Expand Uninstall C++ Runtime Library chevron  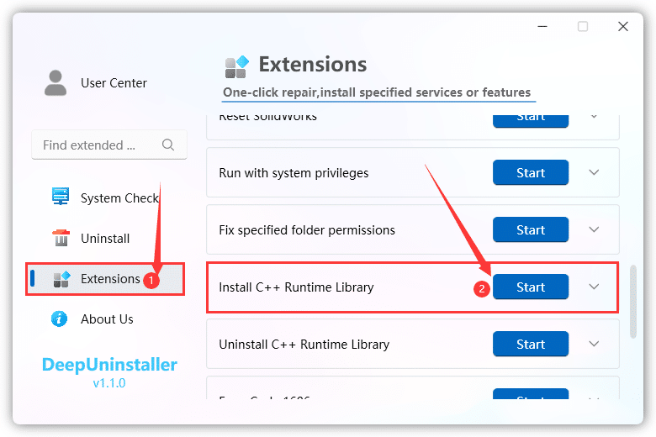[594, 345]
